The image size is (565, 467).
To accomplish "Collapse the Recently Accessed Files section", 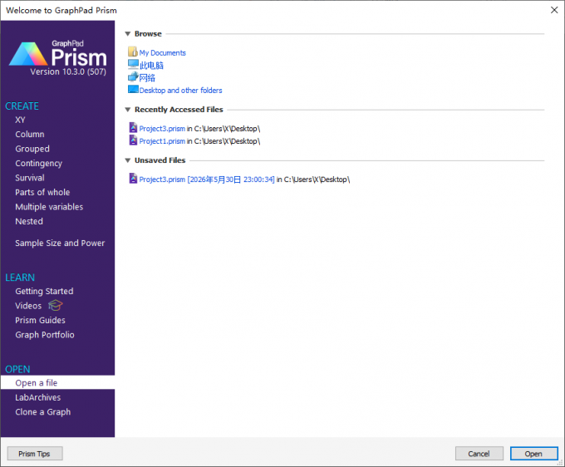I will [128, 110].
